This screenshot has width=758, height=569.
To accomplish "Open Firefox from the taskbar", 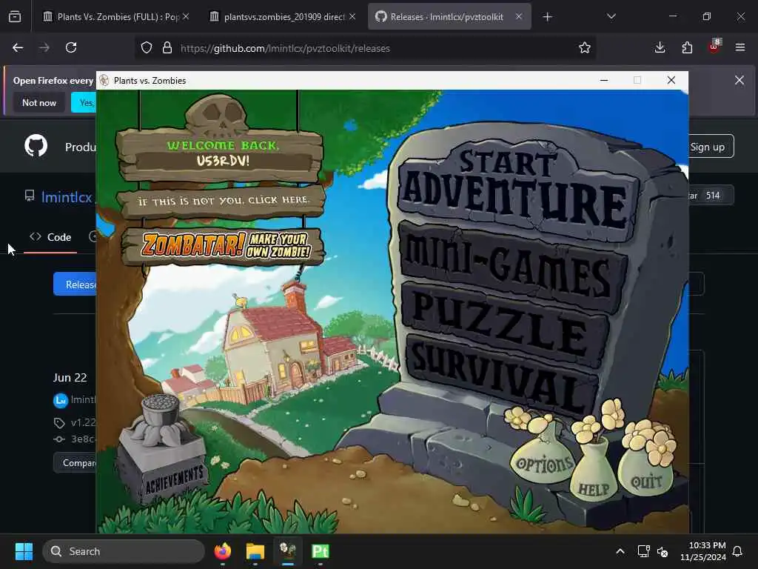I will (x=223, y=551).
